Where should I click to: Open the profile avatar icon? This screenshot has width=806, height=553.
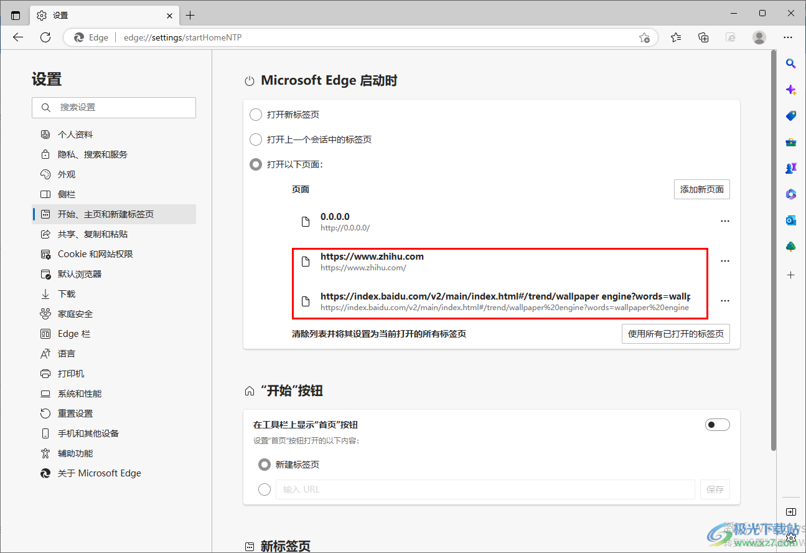[x=759, y=37]
